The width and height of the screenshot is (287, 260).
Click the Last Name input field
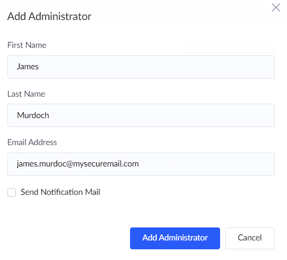141,115
